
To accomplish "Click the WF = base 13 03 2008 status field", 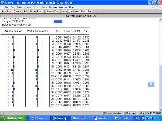I will point(150,113).
